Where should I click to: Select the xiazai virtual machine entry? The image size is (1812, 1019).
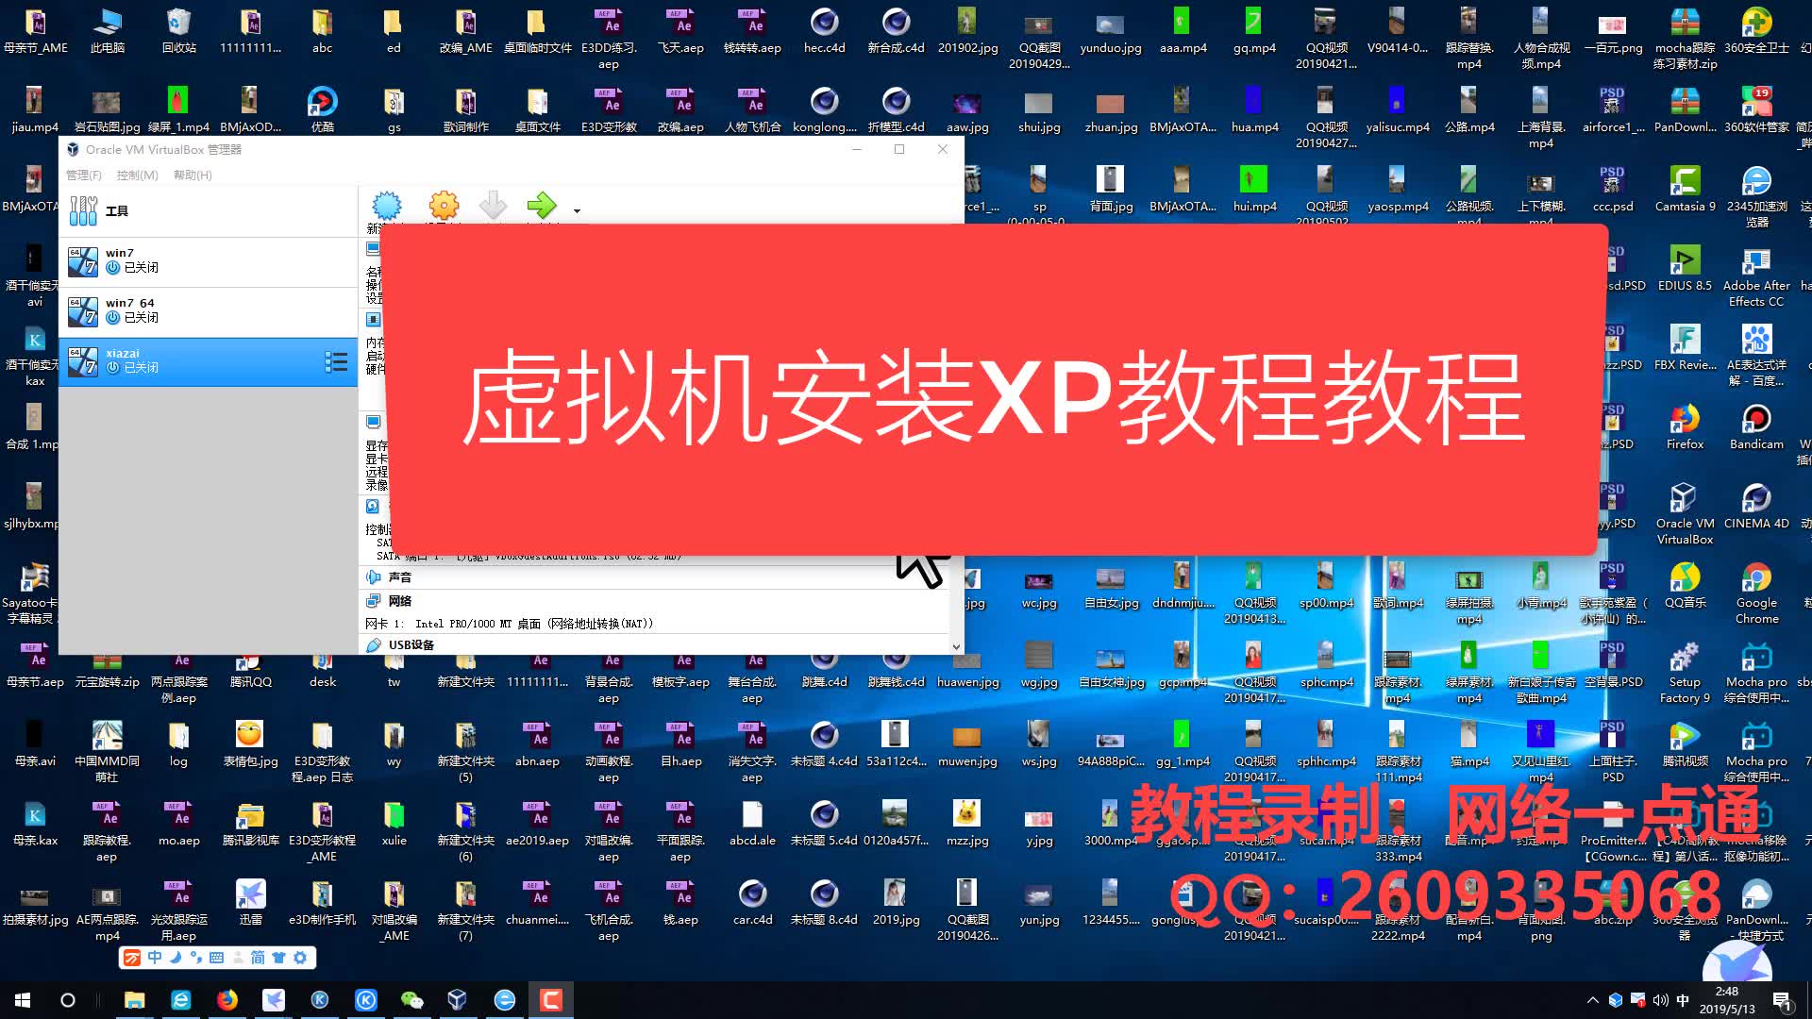coord(208,359)
